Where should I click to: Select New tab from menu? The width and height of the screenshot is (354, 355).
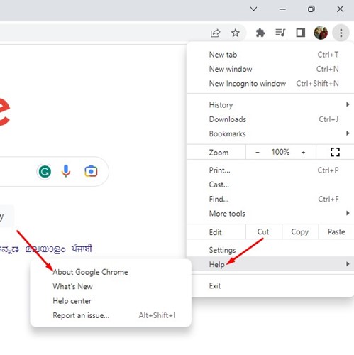pos(270,55)
